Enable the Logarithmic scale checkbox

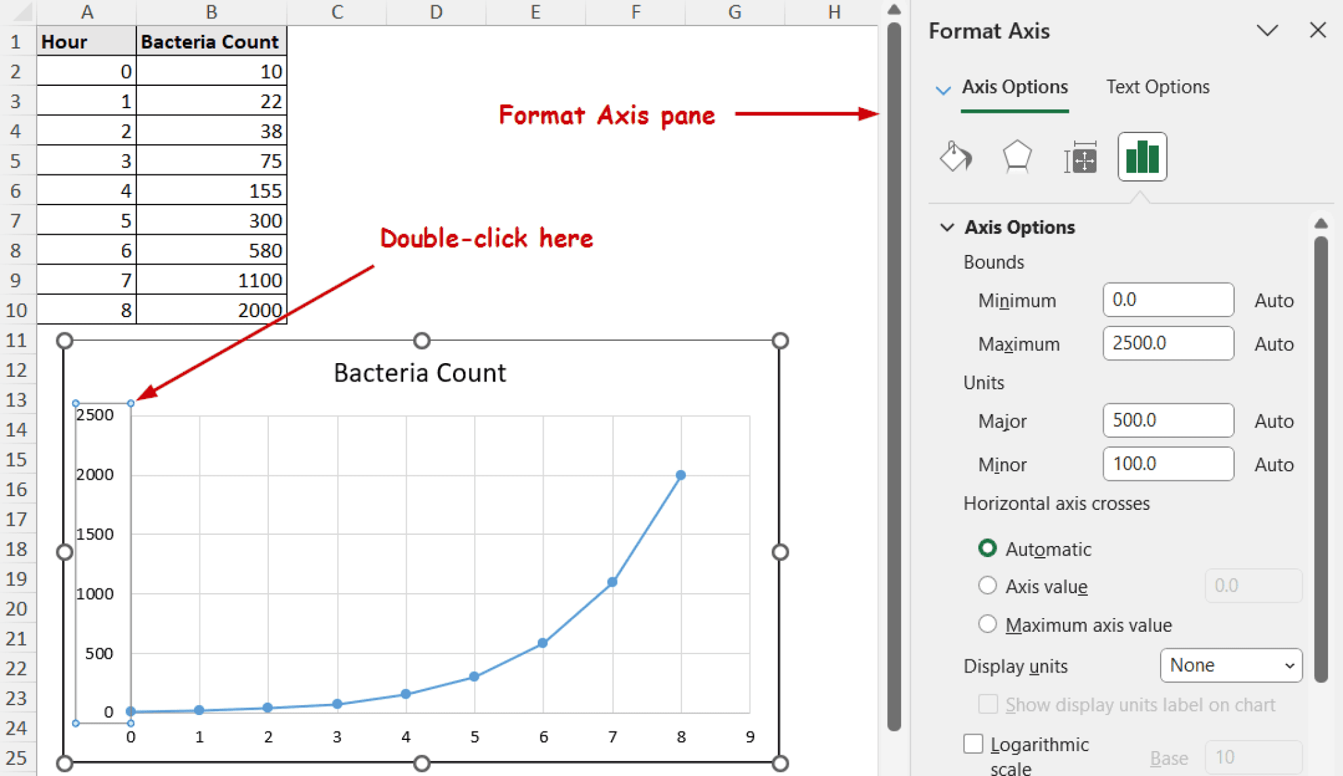(x=973, y=744)
